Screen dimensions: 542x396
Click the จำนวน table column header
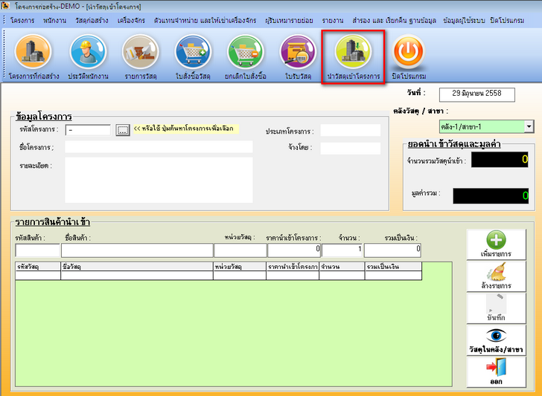pyautogui.click(x=342, y=266)
